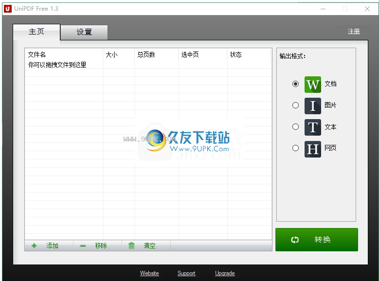Click the 网页 format label text

pos(330,148)
